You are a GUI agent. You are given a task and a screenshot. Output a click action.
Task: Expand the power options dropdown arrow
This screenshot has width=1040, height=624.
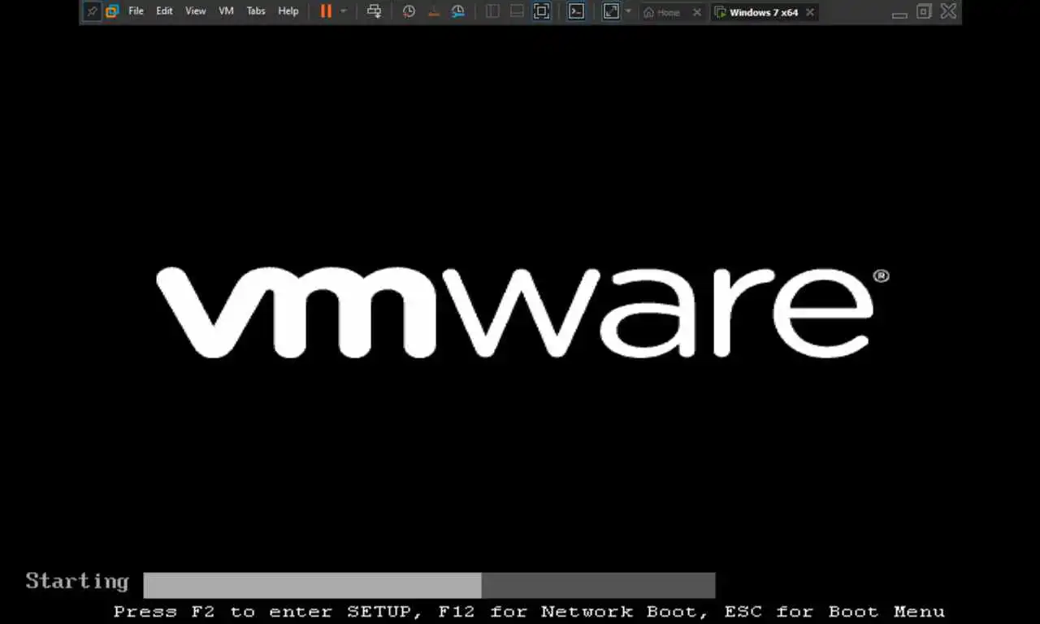coord(343,11)
